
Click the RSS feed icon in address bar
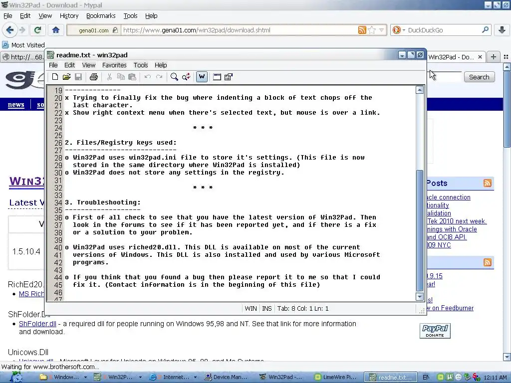[362, 30]
